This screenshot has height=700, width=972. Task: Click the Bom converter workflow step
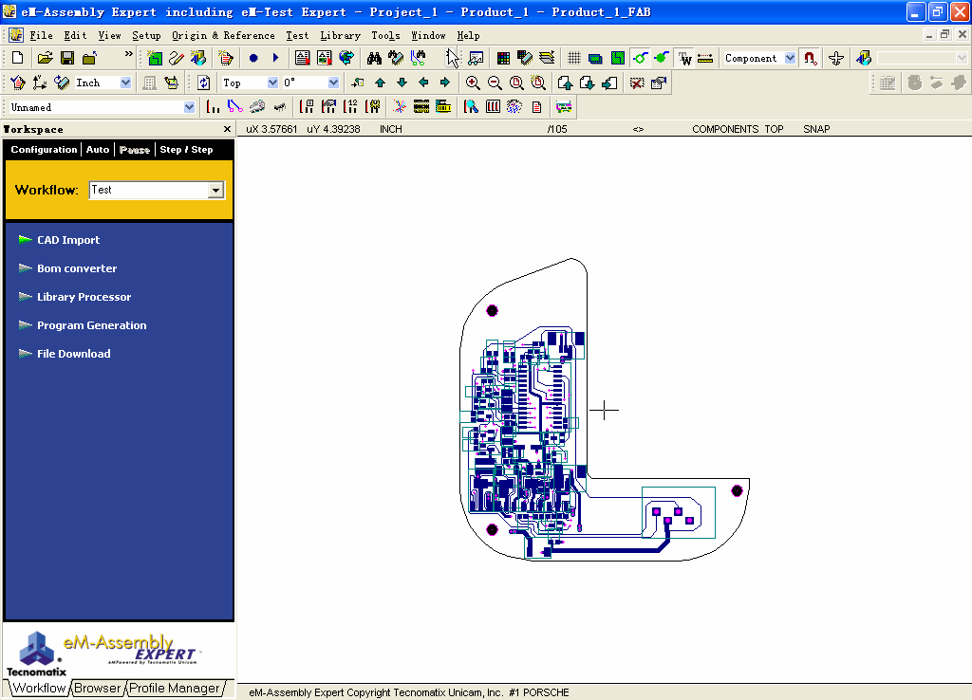point(77,268)
